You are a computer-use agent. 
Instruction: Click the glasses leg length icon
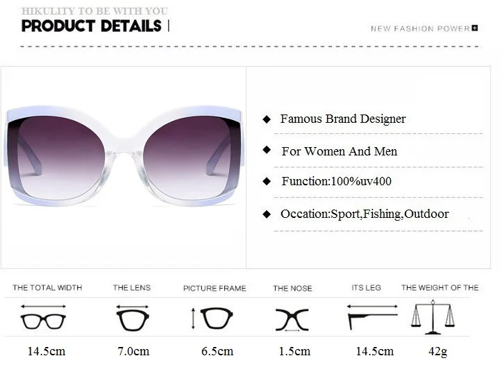[372, 316]
